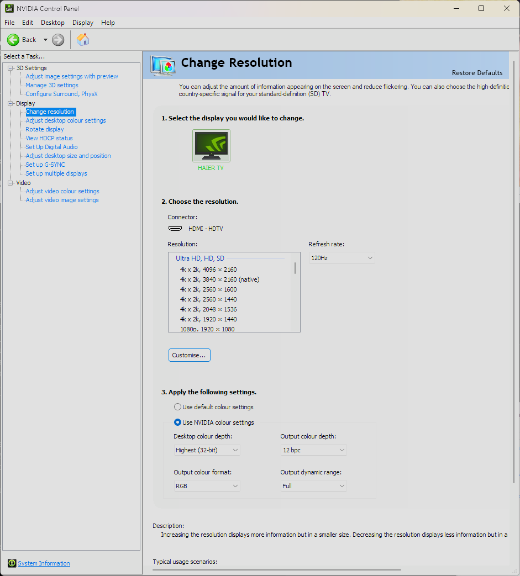Collapse the Display tree node
520x576 pixels.
[10, 103]
